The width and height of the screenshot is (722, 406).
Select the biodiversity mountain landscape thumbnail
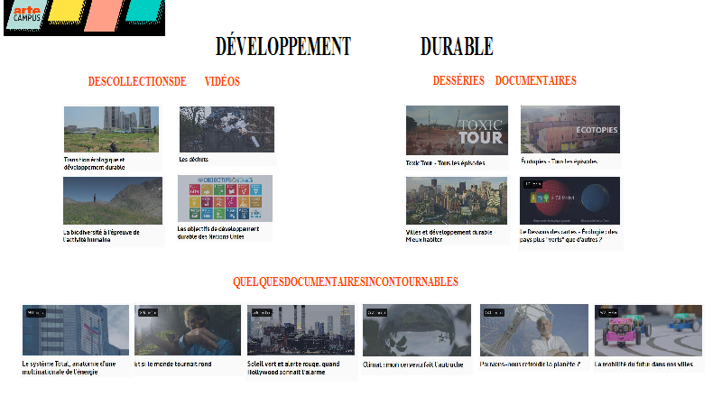(x=112, y=200)
